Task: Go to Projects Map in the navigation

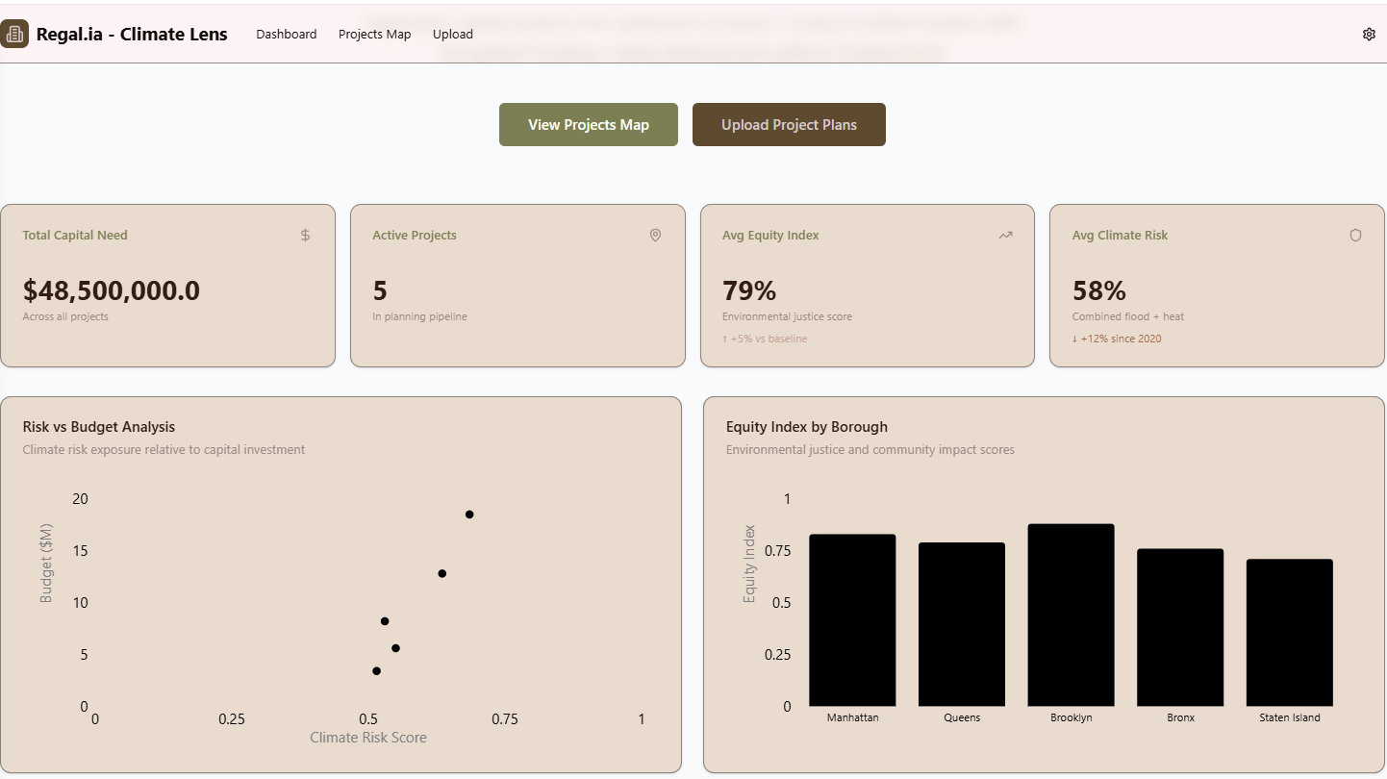Action: [374, 34]
